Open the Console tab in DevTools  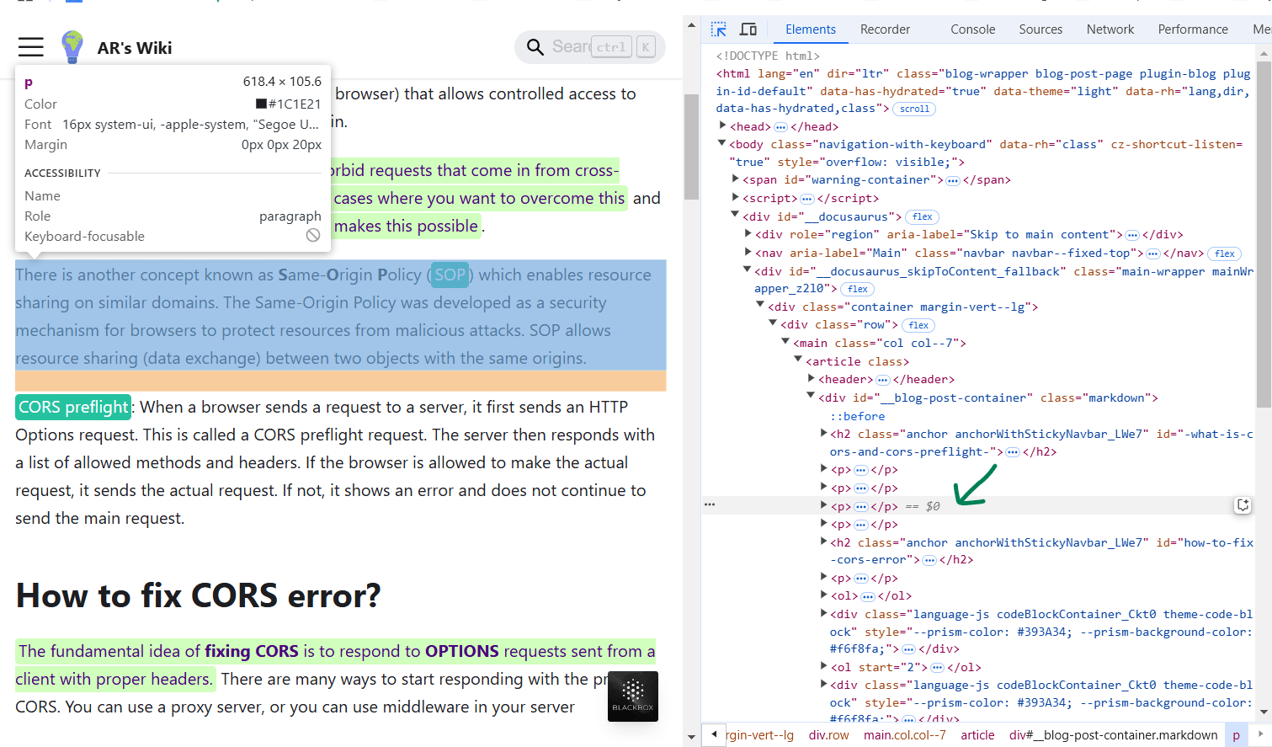(972, 29)
